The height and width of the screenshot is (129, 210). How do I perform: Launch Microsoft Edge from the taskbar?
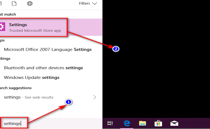coord(127,123)
